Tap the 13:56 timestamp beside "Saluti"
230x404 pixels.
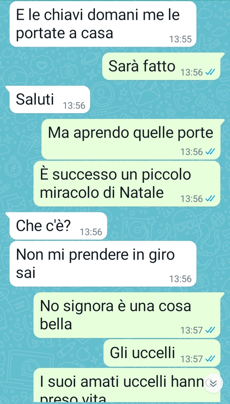[74, 106]
